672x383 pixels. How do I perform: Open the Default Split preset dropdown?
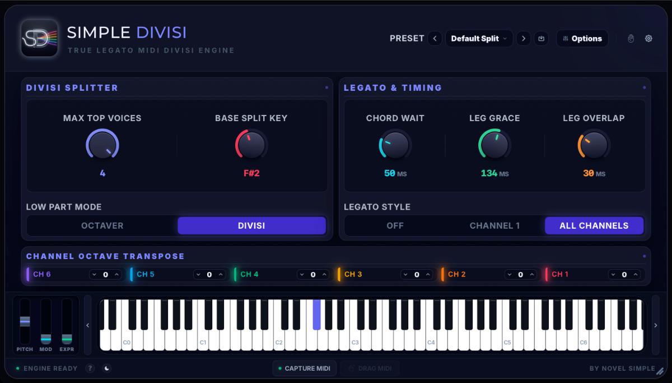pyautogui.click(x=479, y=39)
